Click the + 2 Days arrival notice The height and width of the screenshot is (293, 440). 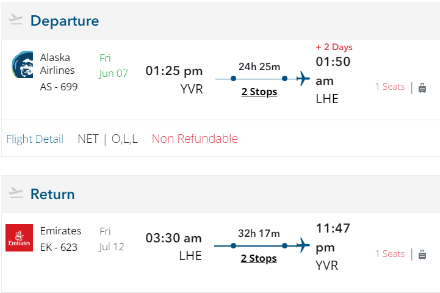(334, 47)
